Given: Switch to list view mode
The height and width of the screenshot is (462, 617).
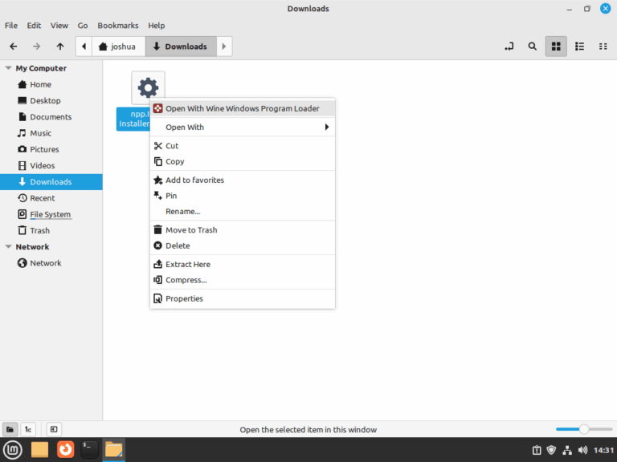Looking at the screenshot, I should [x=579, y=47].
